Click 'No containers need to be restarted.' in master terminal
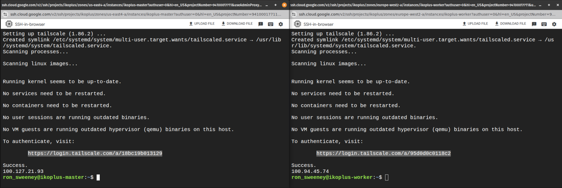Screen dimensions: 562x188 click(x=57, y=105)
